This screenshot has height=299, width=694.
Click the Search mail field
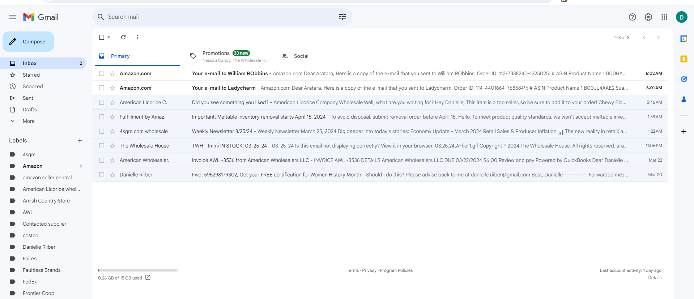coord(222,17)
